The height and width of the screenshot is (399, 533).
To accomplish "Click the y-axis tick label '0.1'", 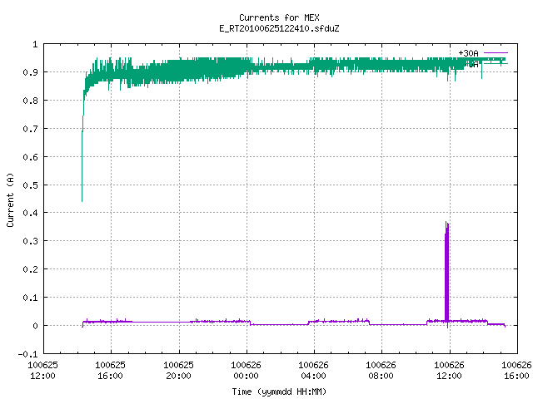I will [30, 298].
